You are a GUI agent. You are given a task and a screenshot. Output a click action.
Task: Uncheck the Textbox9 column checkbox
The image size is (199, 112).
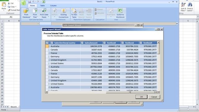[x=141, y=43]
